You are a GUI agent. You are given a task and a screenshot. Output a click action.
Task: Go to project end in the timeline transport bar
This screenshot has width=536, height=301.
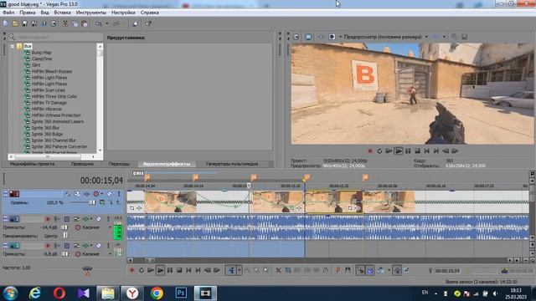click(198, 270)
